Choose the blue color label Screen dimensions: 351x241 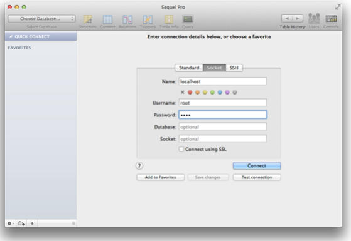click(220, 92)
